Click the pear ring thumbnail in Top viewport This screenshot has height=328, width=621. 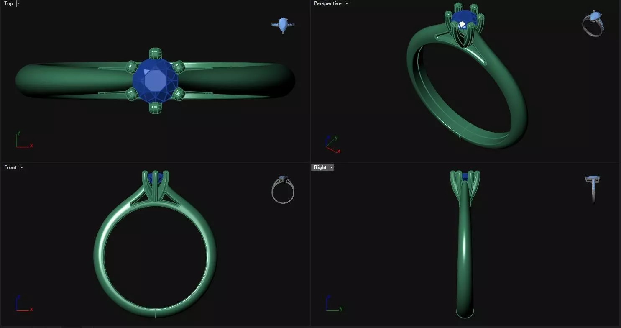(283, 25)
